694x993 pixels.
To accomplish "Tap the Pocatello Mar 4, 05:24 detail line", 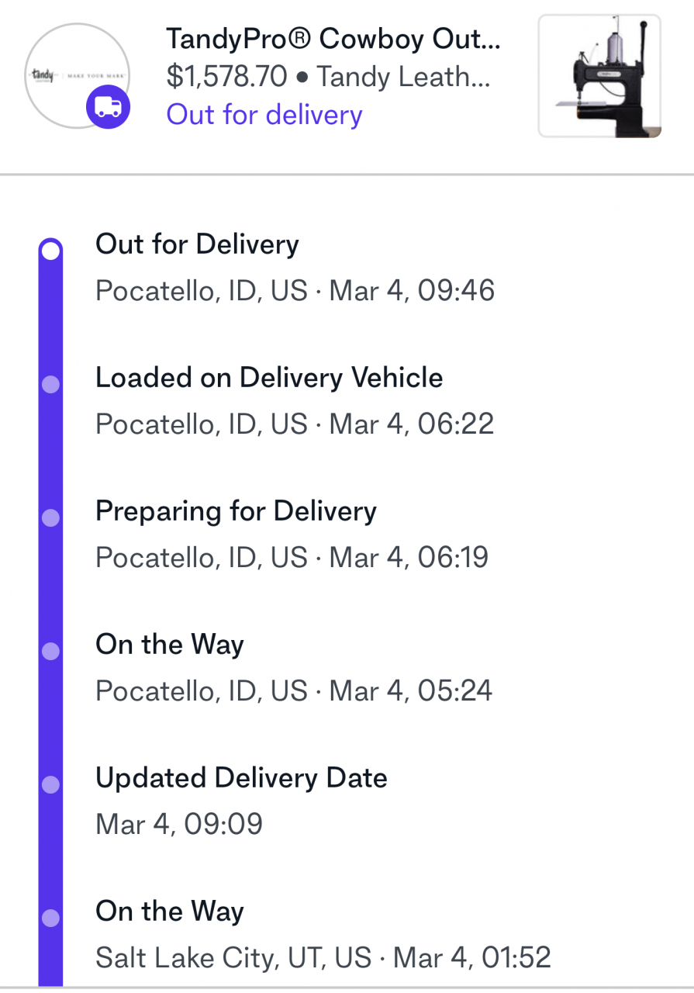I will point(294,691).
